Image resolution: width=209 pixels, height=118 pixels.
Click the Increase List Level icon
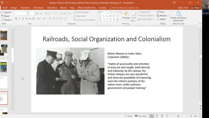pos(65,13)
